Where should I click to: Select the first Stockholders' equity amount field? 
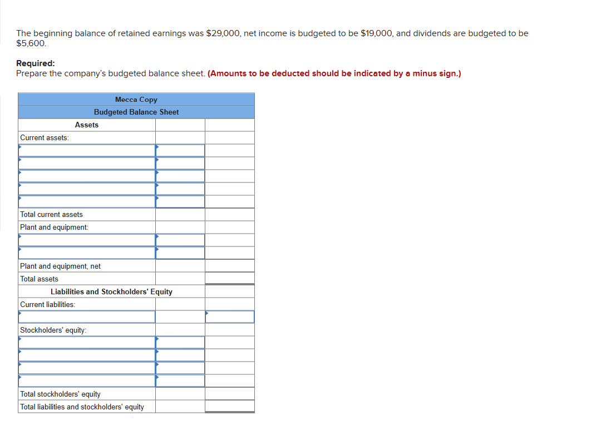coord(180,342)
